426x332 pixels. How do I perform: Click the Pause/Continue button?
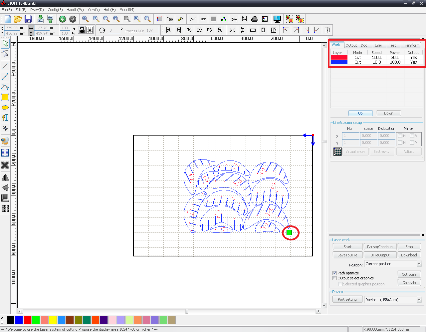point(380,247)
